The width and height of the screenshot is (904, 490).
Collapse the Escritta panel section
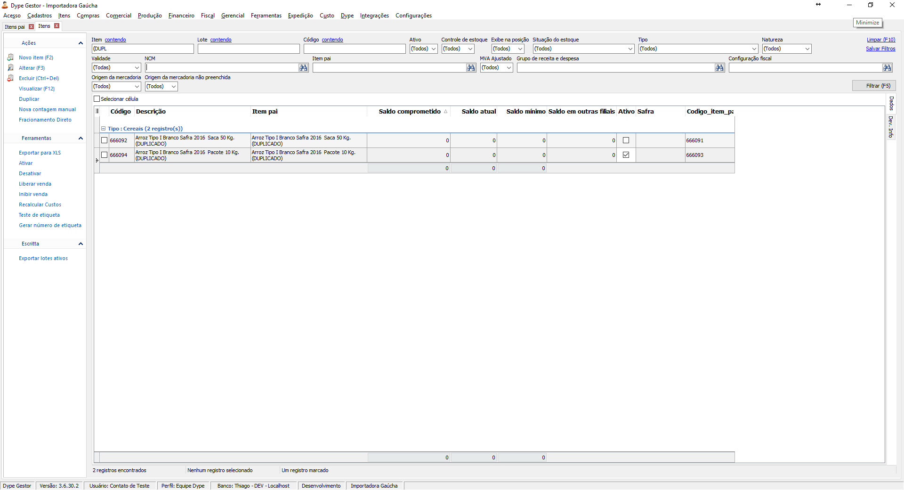(81, 244)
